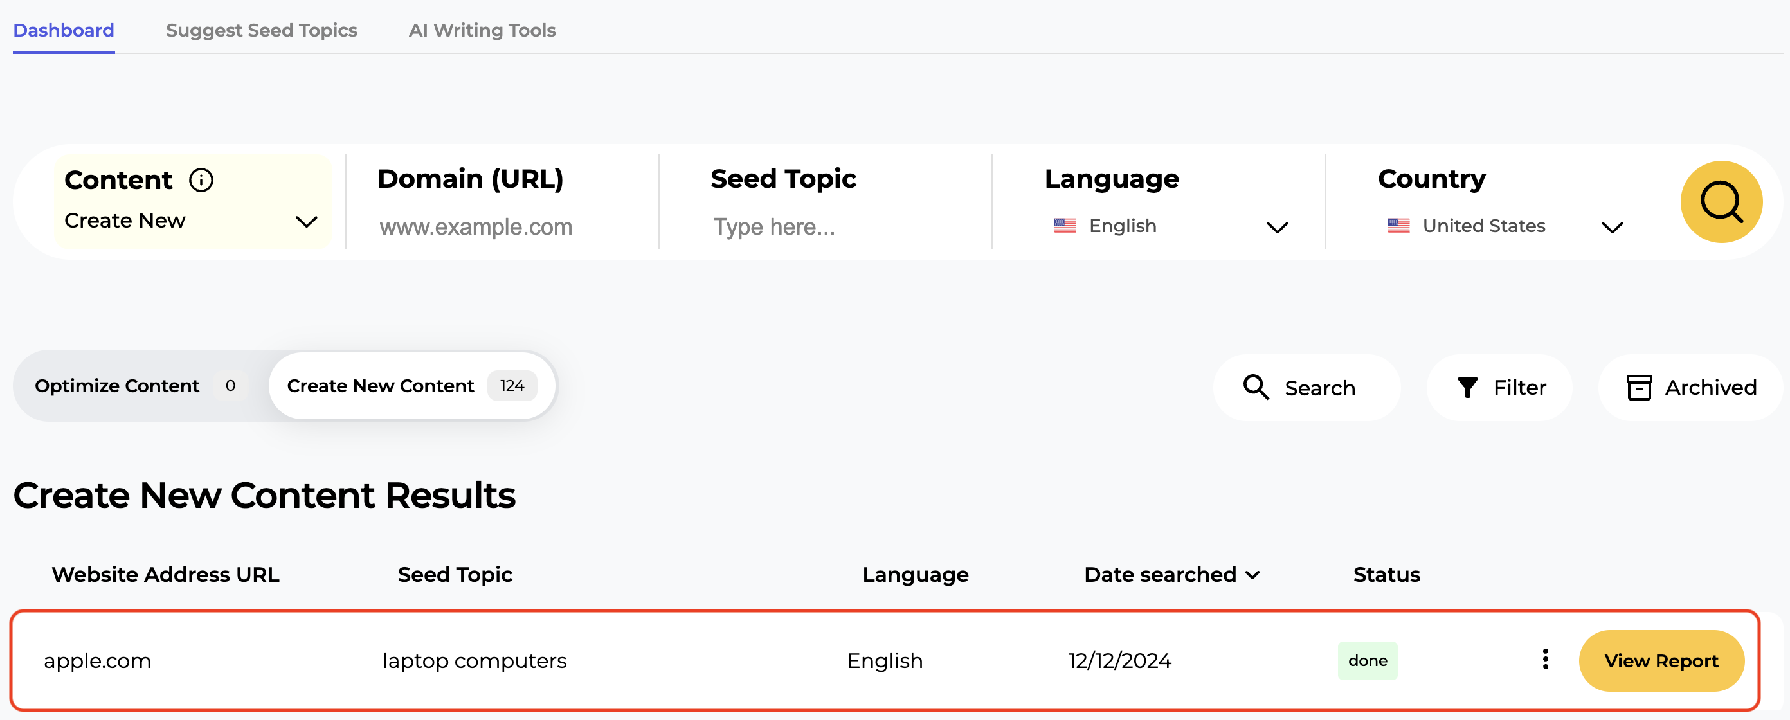Viewport: 1790px width, 720px height.
Task: Open the Archived items button
Action: pyautogui.click(x=1690, y=387)
